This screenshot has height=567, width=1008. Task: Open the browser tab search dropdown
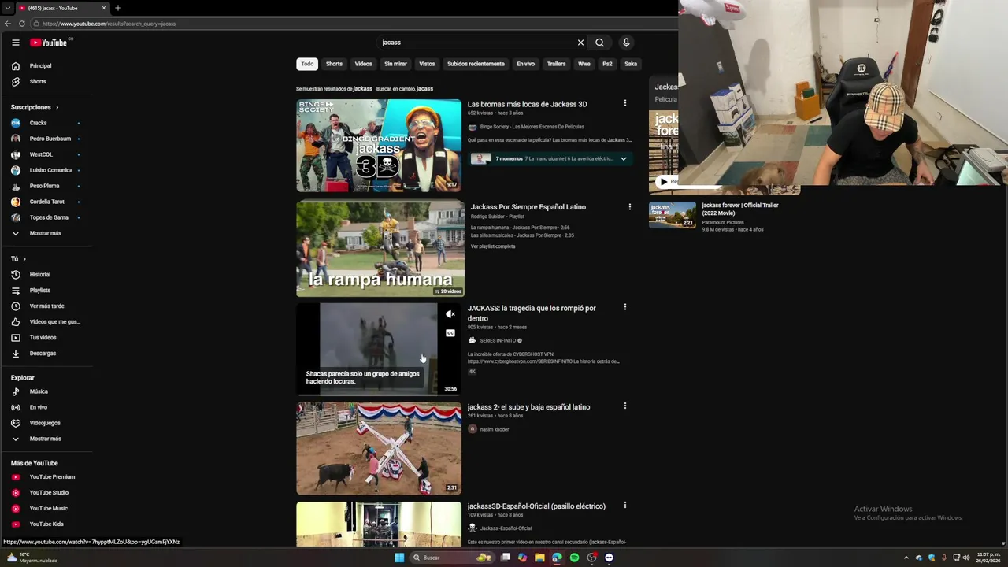click(x=7, y=8)
